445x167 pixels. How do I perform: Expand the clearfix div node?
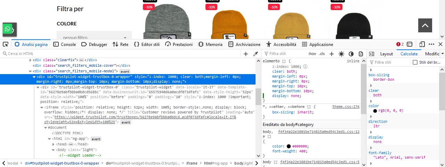[30, 60]
